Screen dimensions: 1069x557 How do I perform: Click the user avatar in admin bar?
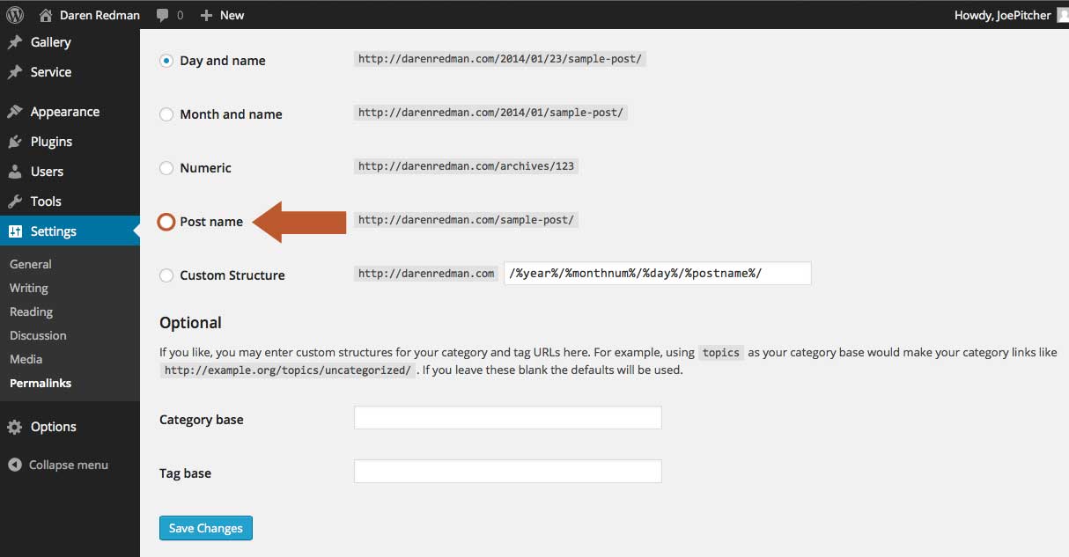pos(1062,15)
